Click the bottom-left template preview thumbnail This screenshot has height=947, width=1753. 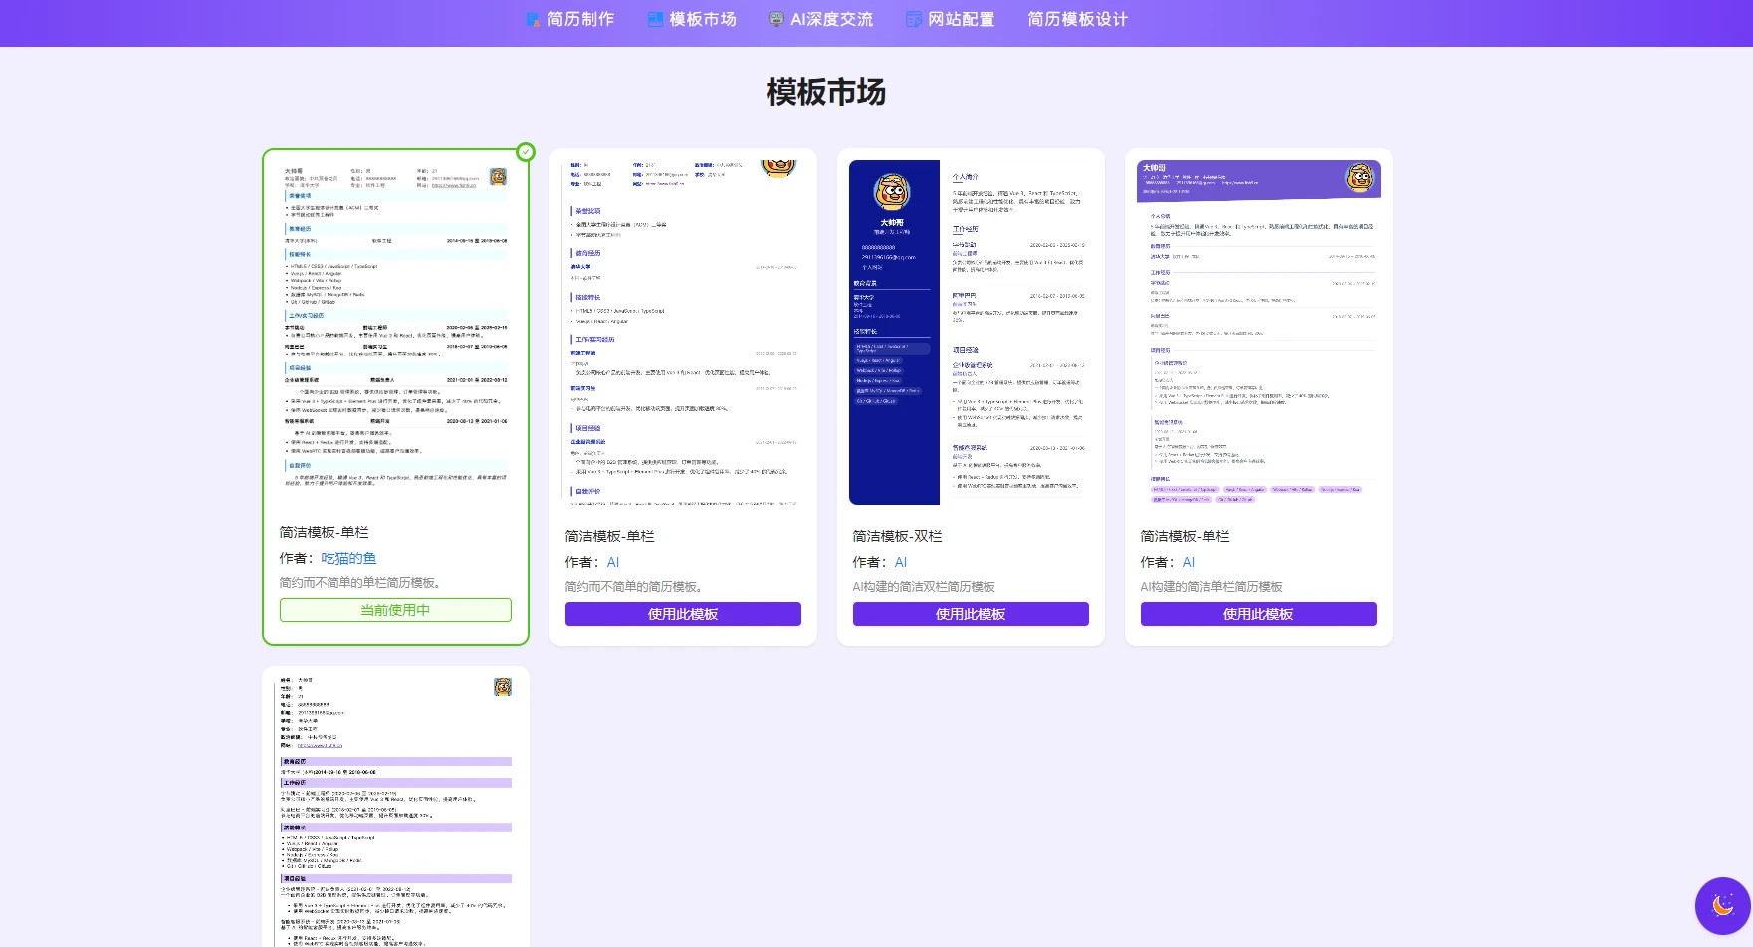(395, 807)
